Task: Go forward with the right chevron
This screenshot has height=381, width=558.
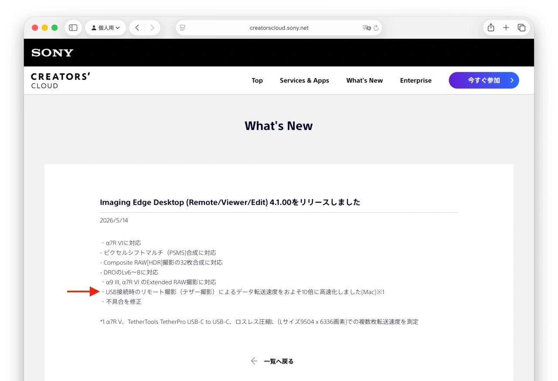Action: (152, 28)
